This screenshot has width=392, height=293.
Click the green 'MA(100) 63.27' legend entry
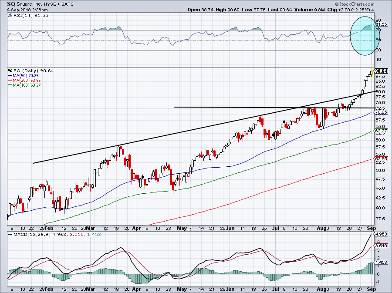tap(24, 85)
